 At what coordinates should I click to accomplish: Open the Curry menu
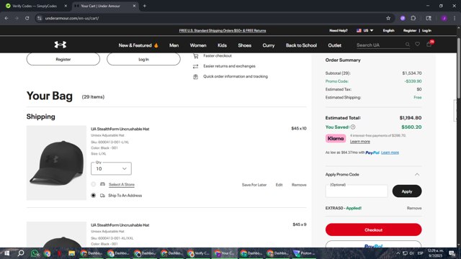[x=269, y=45]
